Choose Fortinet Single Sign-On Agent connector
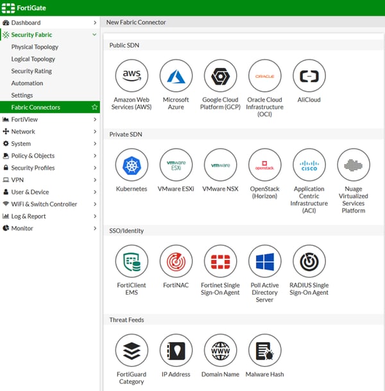 click(x=220, y=261)
